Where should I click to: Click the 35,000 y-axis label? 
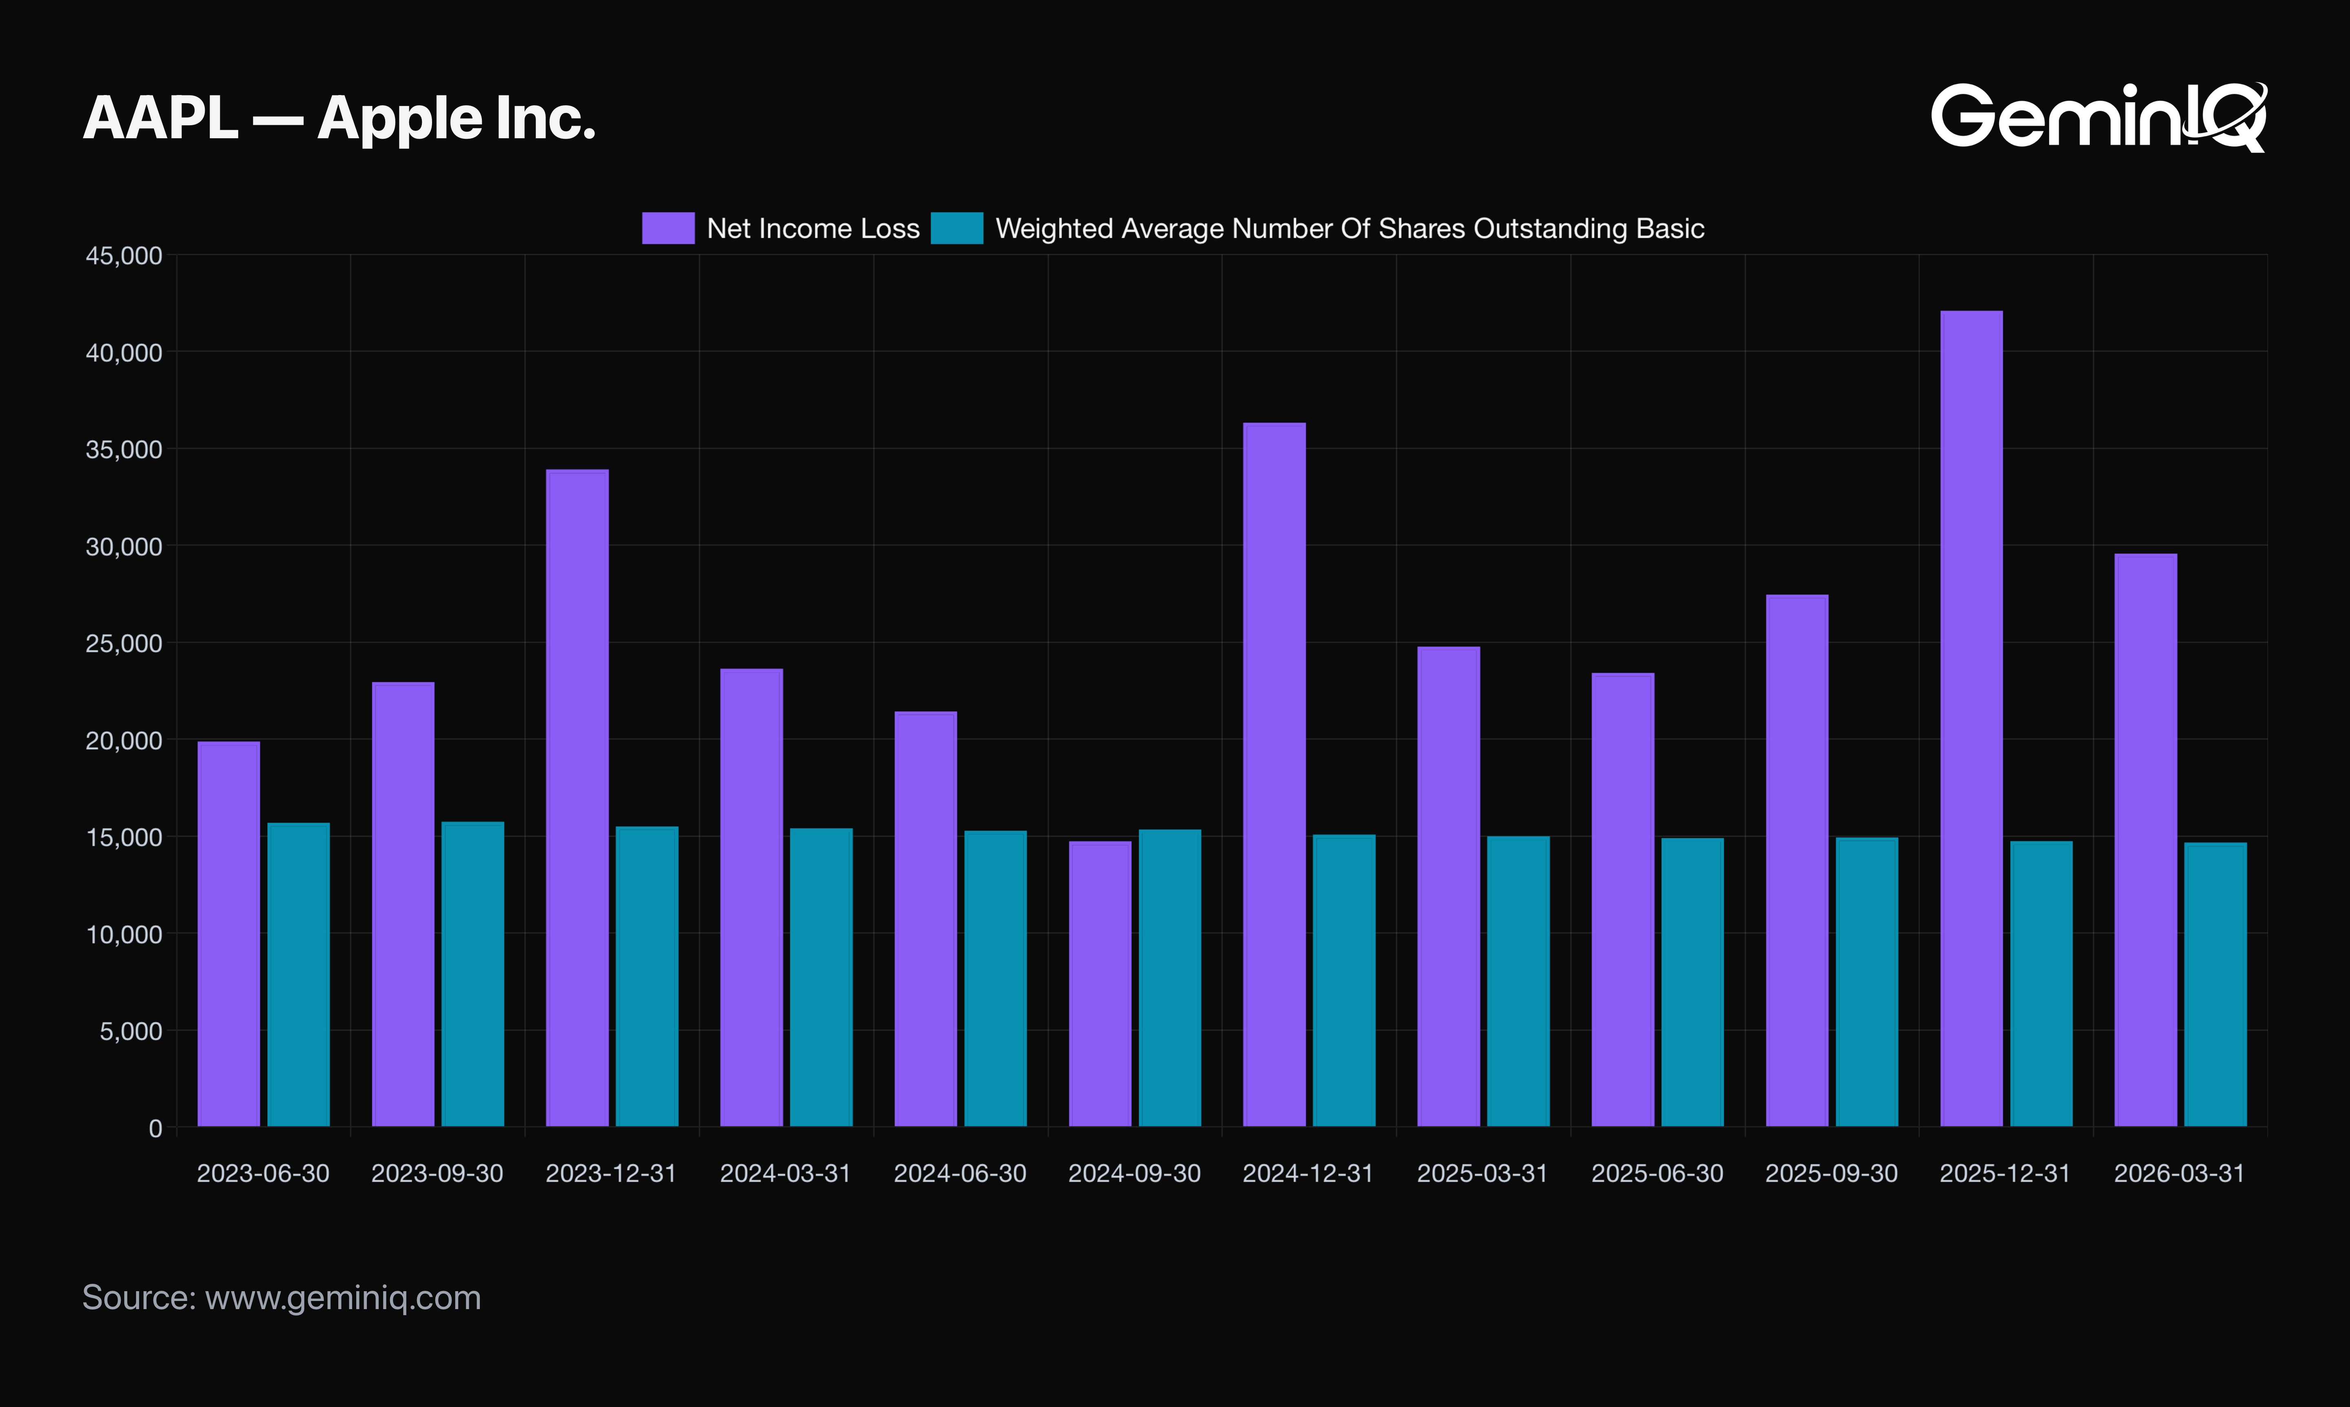coord(124,449)
